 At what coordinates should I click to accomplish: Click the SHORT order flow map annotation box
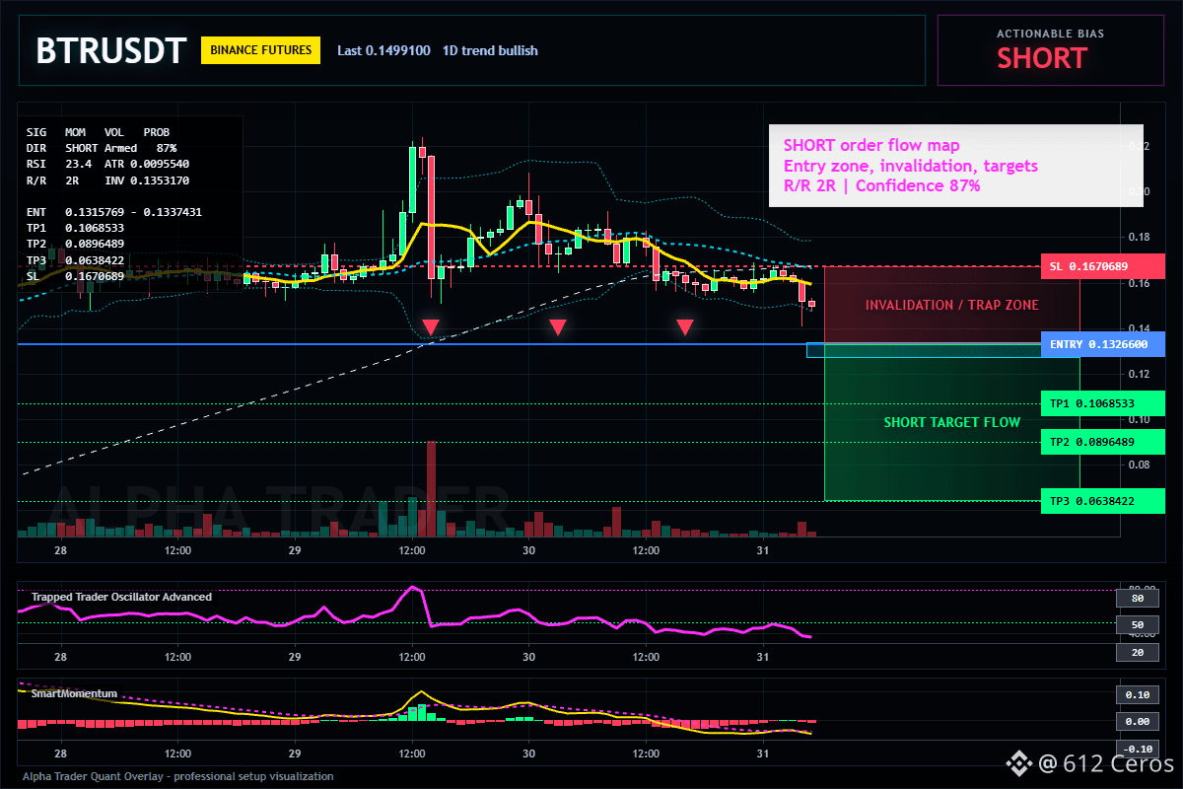click(955, 166)
